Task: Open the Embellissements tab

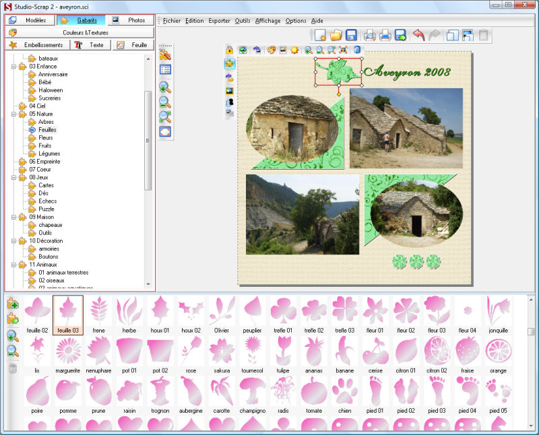Action: point(37,45)
